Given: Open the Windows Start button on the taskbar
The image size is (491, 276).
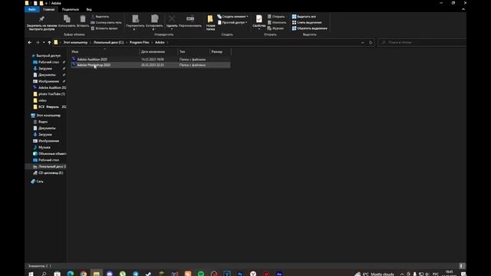Looking at the screenshot, I should 31,274.
